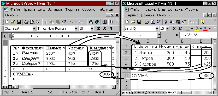Expand Word undo history arrow
Screen dimensions: 218x96
coord(76,22)
